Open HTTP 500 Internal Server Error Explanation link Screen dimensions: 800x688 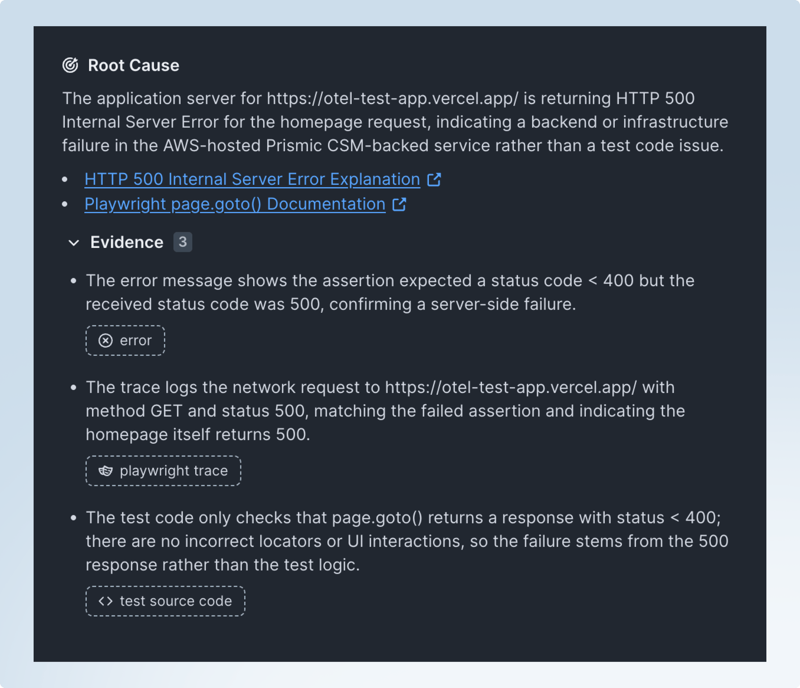pos(252,179)
